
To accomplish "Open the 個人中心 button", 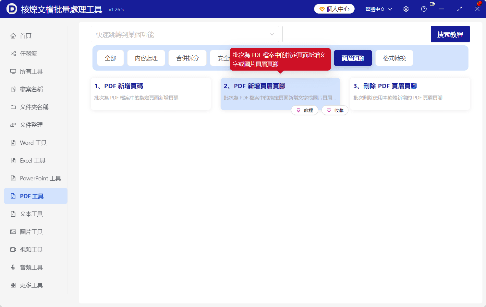I will pos(334,9).
